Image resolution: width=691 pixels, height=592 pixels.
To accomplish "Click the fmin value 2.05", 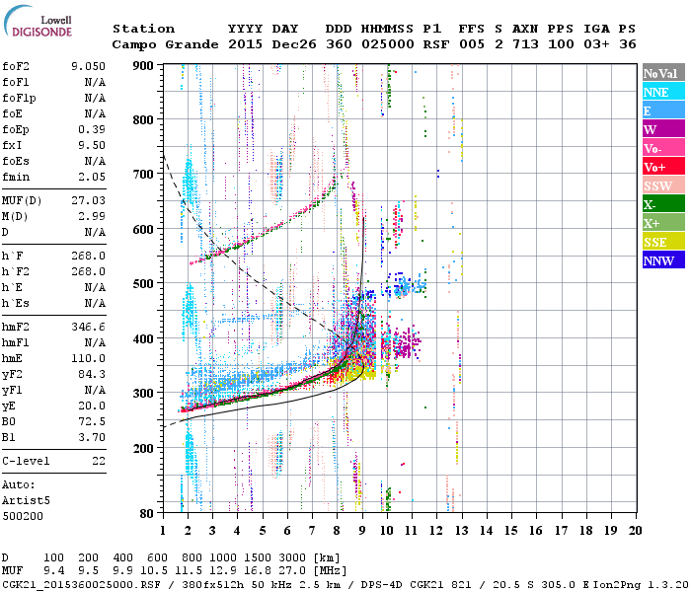I will pyautogui.click(x=92, y=177).
